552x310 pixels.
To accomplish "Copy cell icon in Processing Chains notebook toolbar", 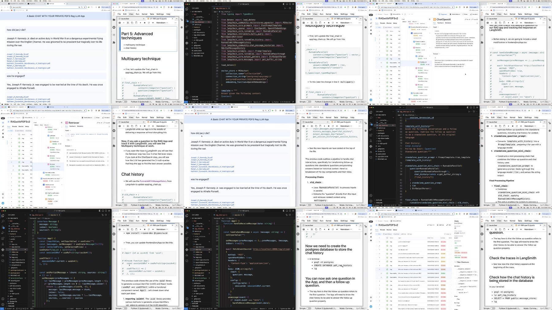I will (316, 126).
